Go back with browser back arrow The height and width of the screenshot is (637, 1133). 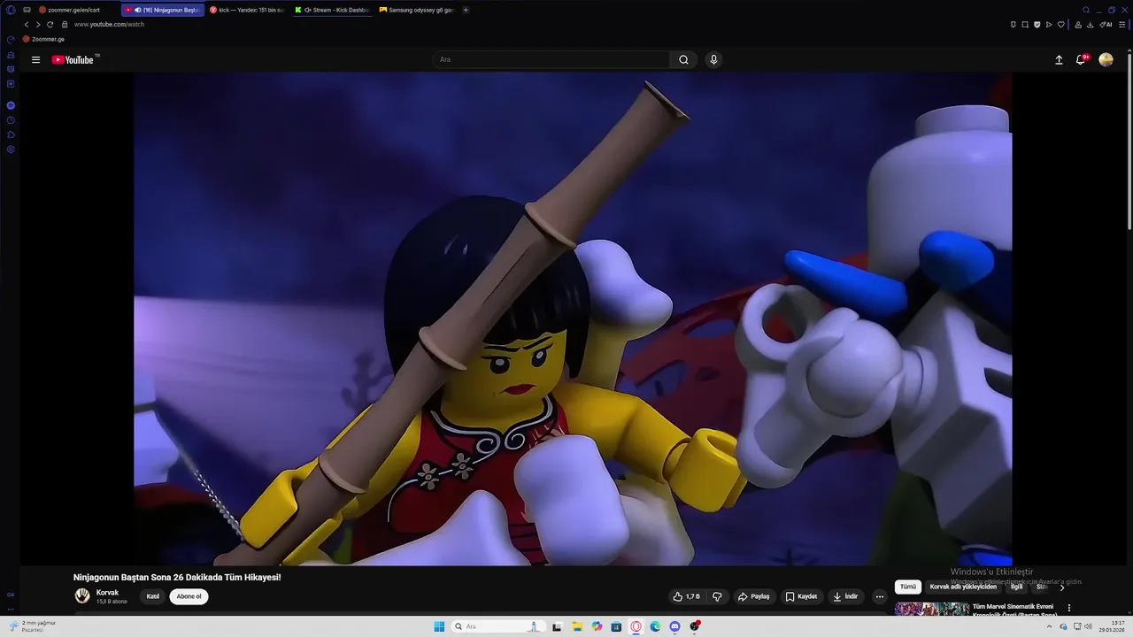pos(26,25)
